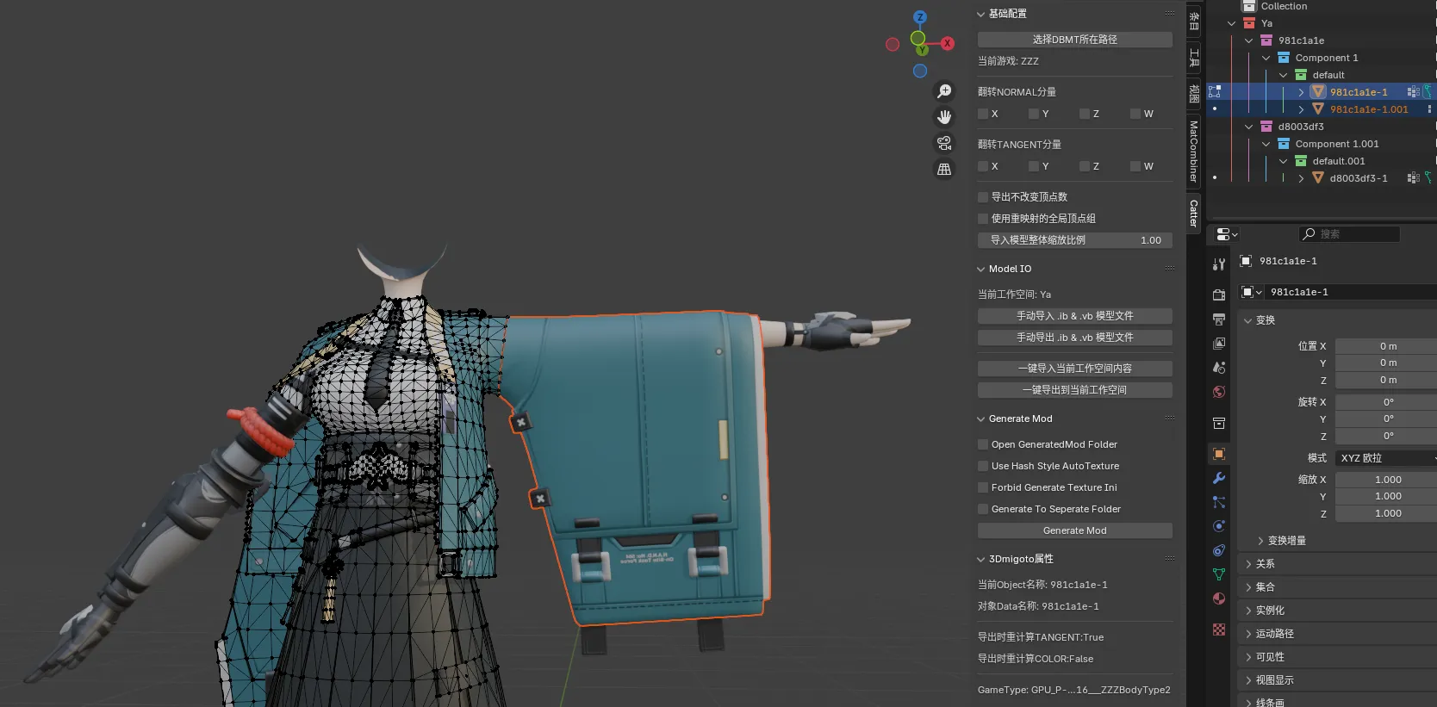Switch to the 条目 sidebar tab
This screenshot has height=707, width=1437.
click(x=1193, y=21)
